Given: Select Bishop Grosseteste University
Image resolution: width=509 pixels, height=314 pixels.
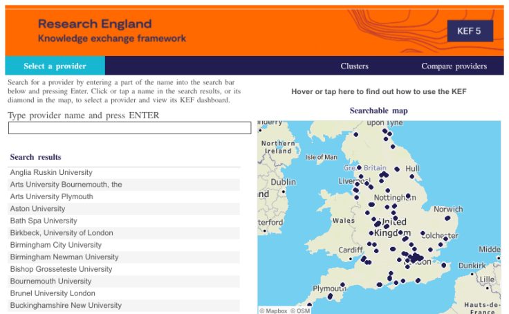Looking at the screenshot, I should [61, 269].
